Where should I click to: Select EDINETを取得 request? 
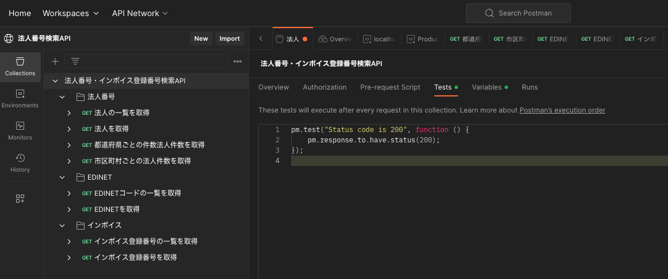point(117,209)
